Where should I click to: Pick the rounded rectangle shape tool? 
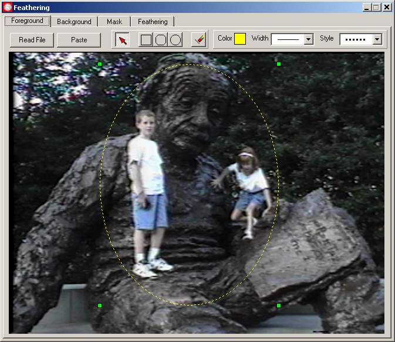coord(161,40)
